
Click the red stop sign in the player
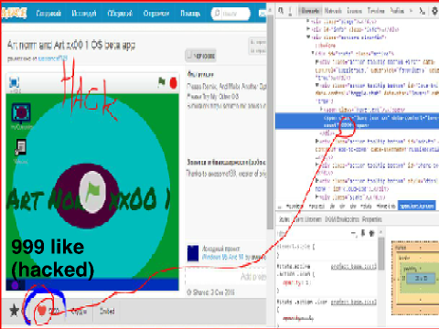(x=174, y=83)
